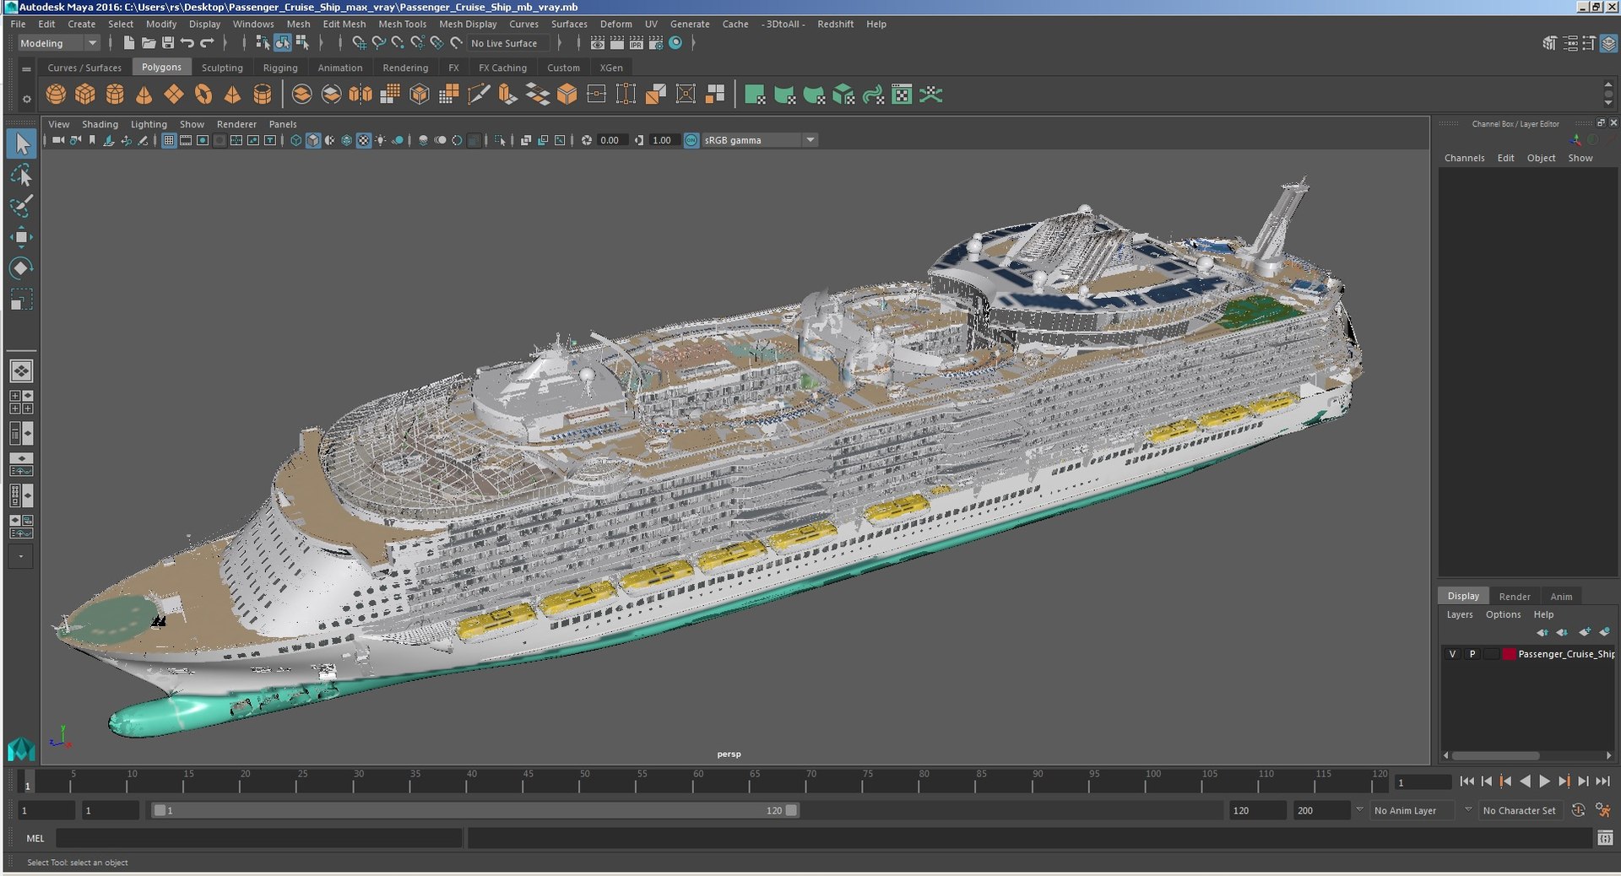Click Layers menu in Layer Editor
Viewport: 1621px width, 876px height.
(x=1459, y=614)
